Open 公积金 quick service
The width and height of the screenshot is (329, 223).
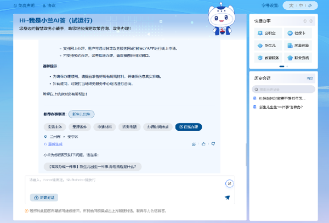click(267, 34)
